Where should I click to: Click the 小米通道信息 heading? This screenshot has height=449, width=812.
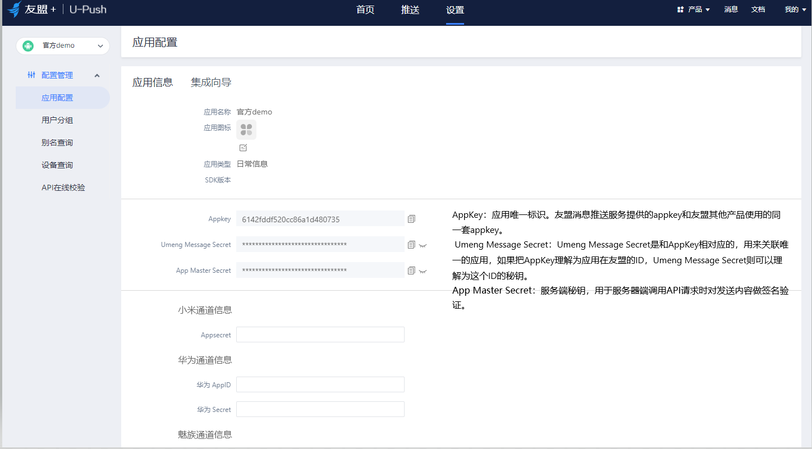pyautogui.click(x=205, y=310)
